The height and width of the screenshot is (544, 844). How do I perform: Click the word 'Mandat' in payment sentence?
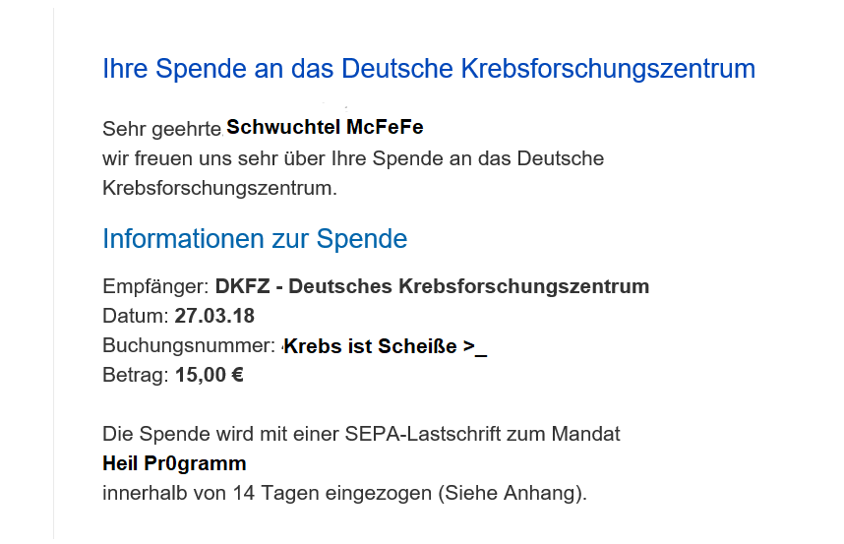(585, 434)
